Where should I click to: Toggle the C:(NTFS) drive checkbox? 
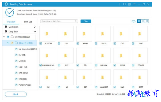[x=8, y=37]
